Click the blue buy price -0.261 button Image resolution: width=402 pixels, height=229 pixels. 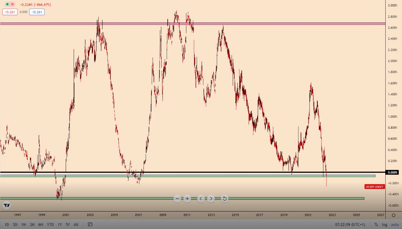click(x=37, y=12)
